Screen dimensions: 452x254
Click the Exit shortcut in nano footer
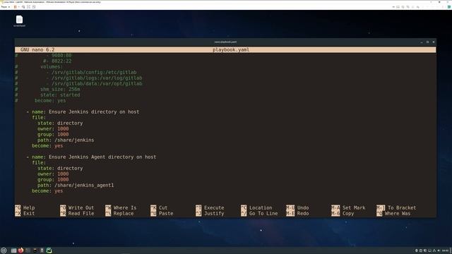[29, 213]
